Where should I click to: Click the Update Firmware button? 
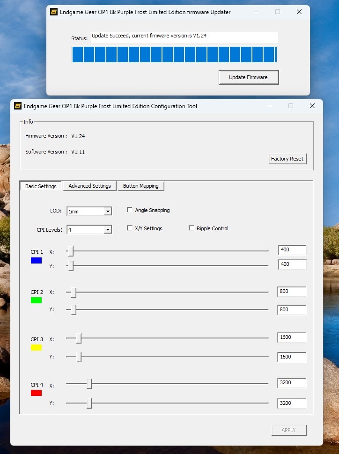tap(249, 77)
